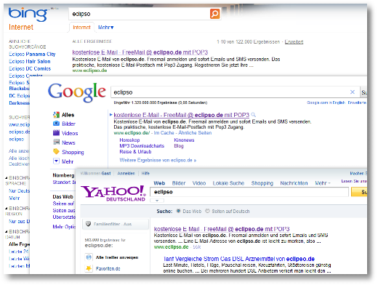Click the MP3 Downloadcharts sitelink in Google

pos(142,146)
